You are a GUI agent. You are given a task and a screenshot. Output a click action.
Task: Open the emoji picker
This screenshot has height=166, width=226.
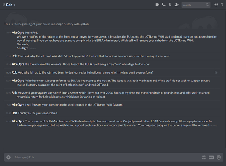click(218, 157)
